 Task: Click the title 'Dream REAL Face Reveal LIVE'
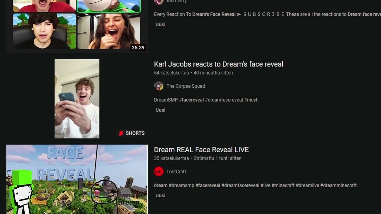201,150
